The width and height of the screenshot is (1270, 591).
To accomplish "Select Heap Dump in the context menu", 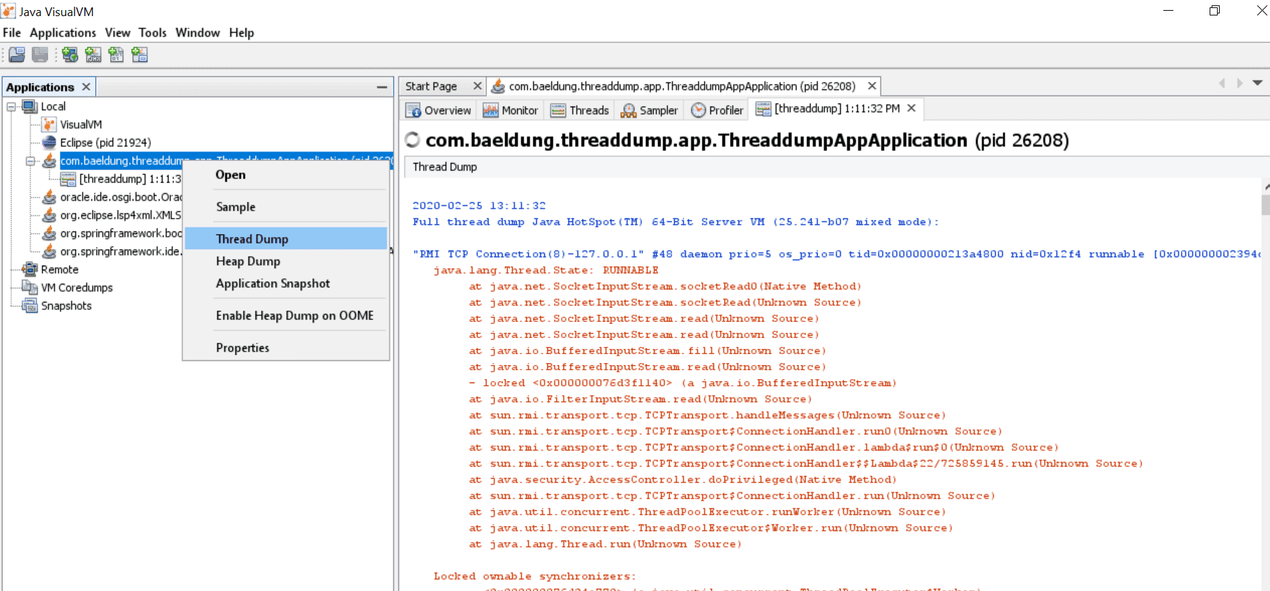I will (248, 261).
